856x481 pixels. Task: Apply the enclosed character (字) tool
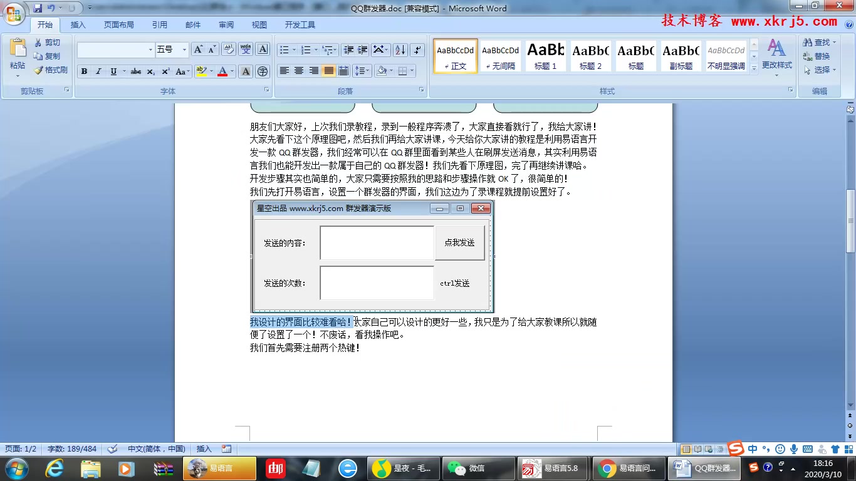tap(263, 71)
